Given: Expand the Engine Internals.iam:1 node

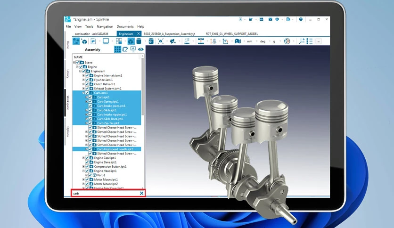Looking at the screenshot, I should pos(83,75).
